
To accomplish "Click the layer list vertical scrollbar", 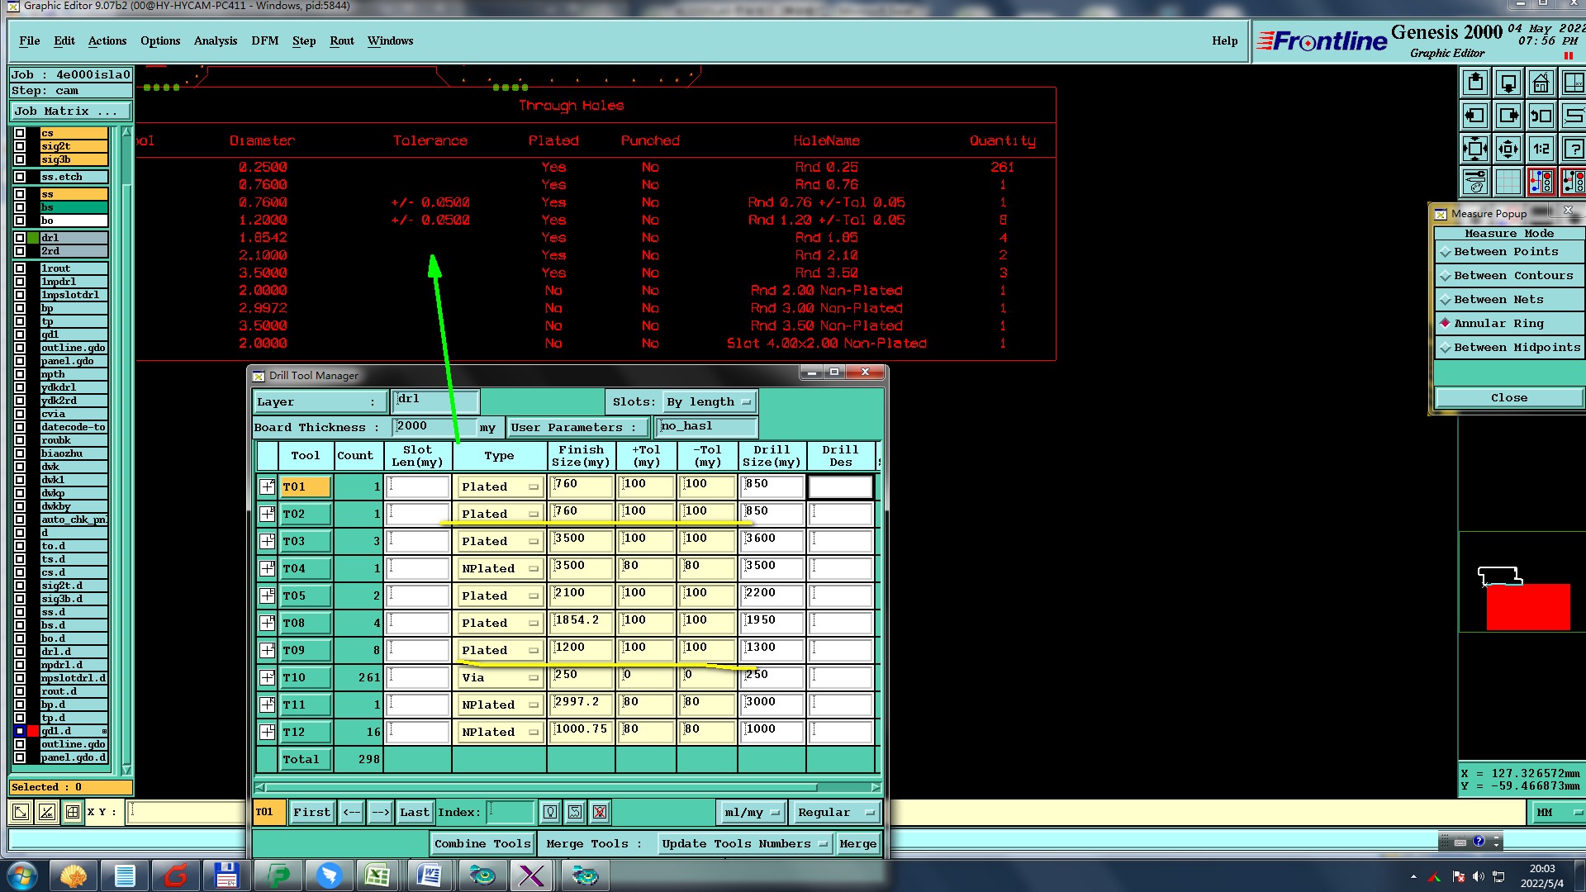I will [x=126, y=450].
